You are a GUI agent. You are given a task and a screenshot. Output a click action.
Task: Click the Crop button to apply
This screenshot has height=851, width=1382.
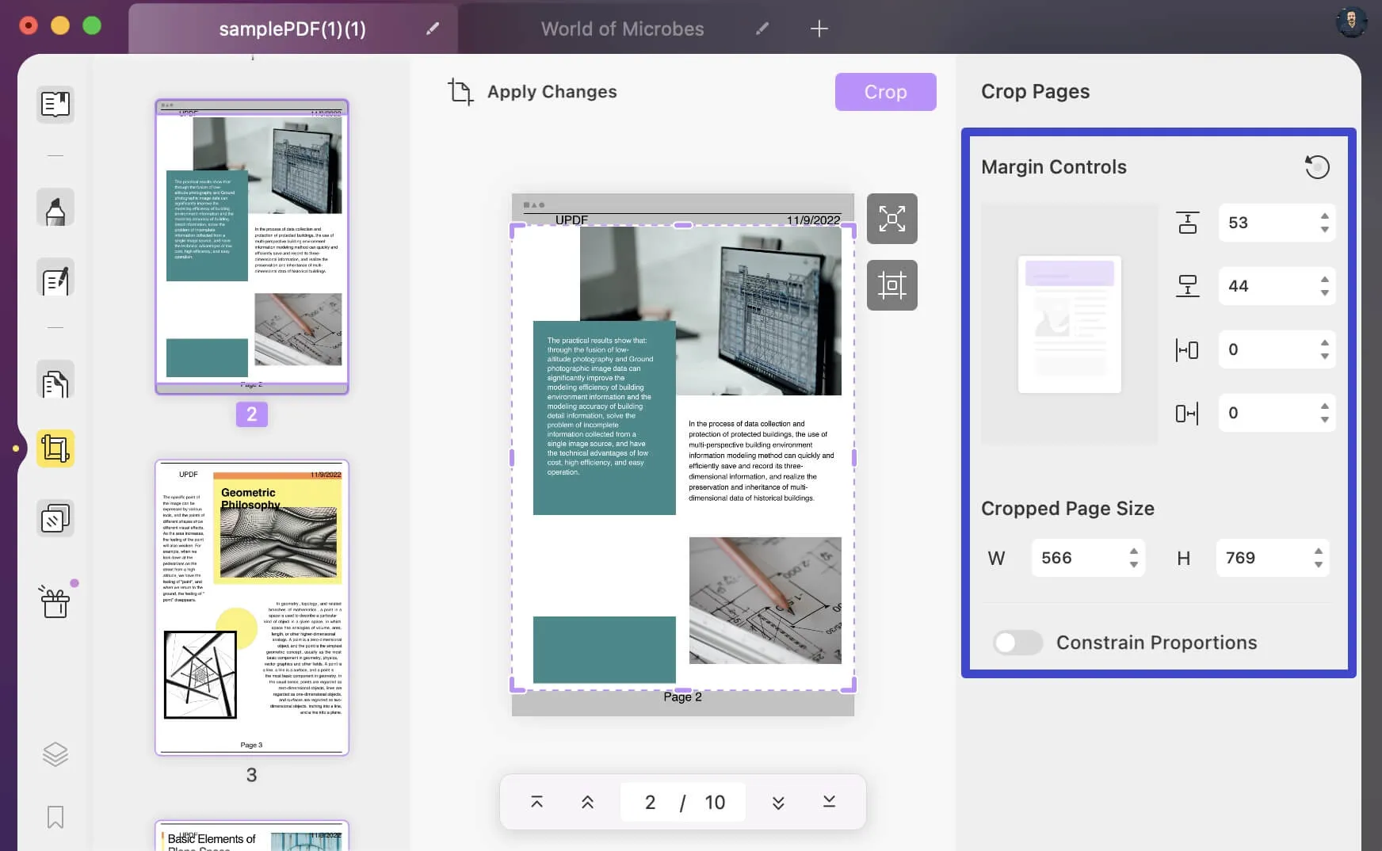tap(885, 91)
